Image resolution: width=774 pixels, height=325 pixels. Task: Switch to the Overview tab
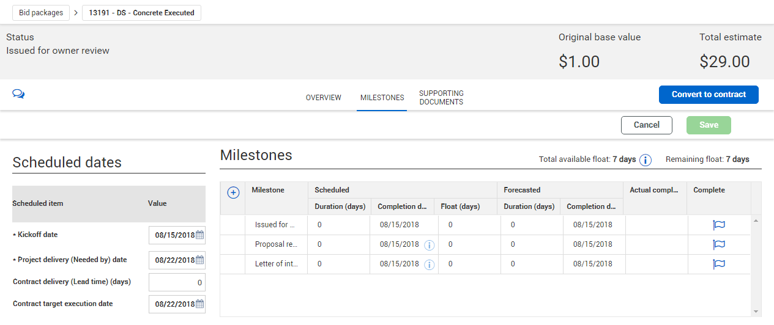[324, 98]
